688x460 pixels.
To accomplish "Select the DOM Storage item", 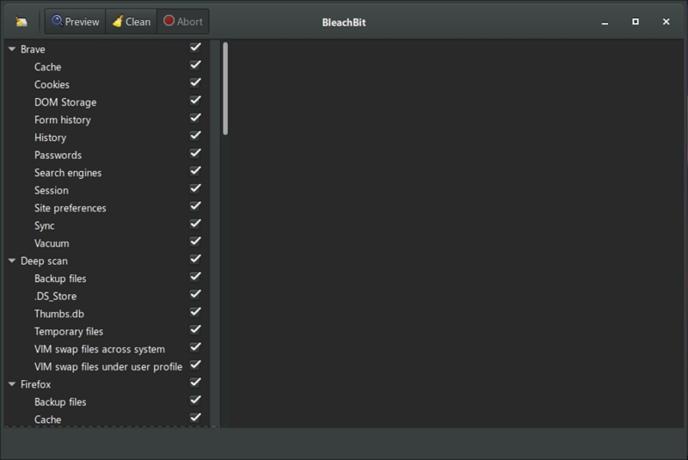I will click(65, 102).
